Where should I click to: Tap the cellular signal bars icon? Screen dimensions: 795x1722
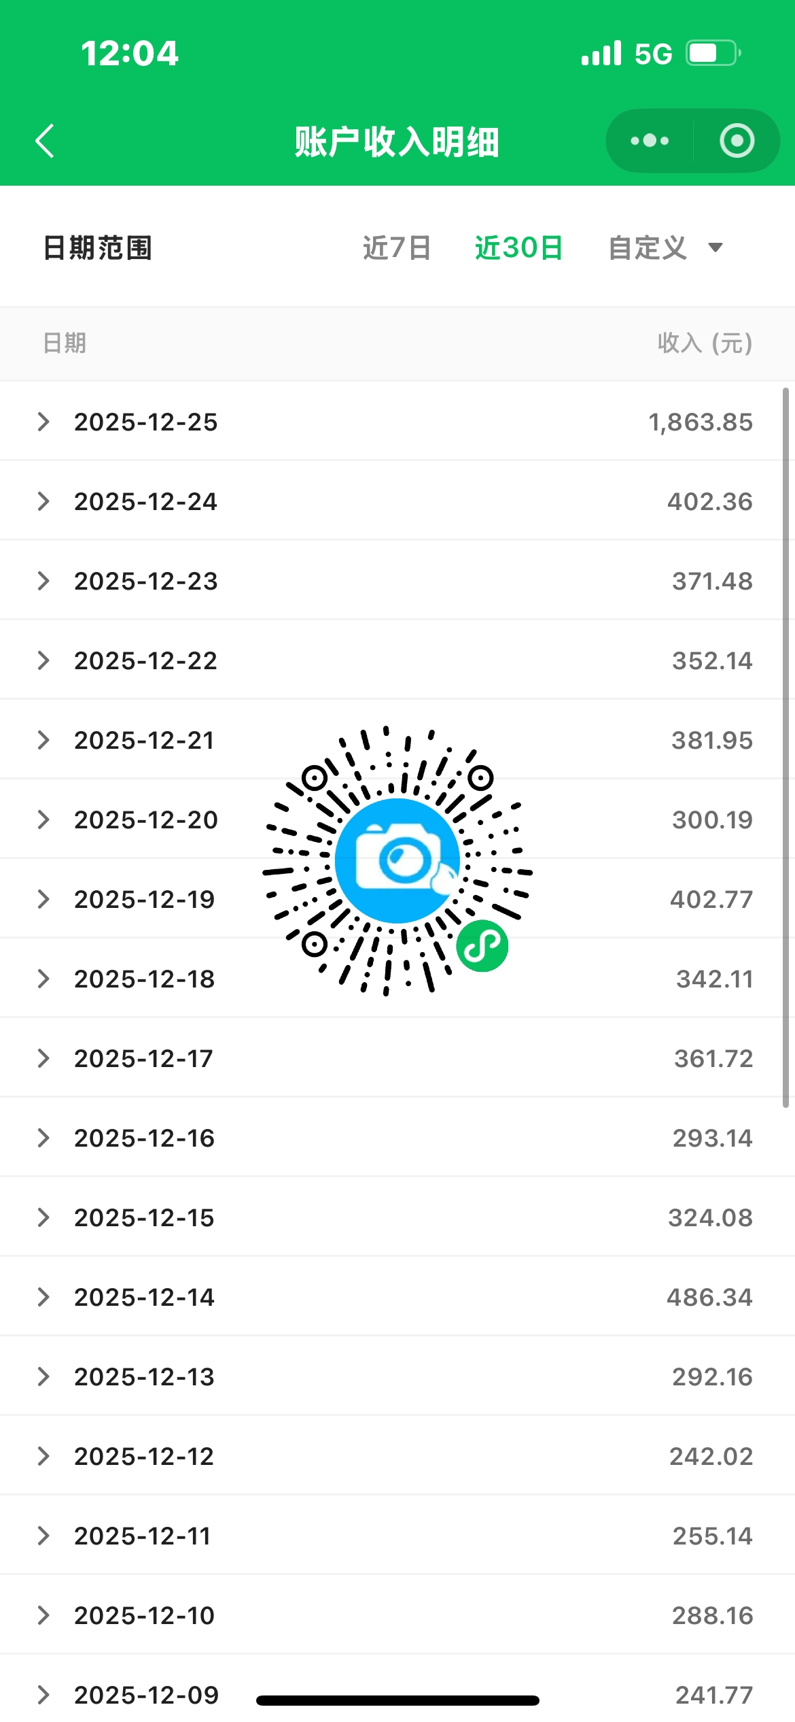click(x=601, y=53)
